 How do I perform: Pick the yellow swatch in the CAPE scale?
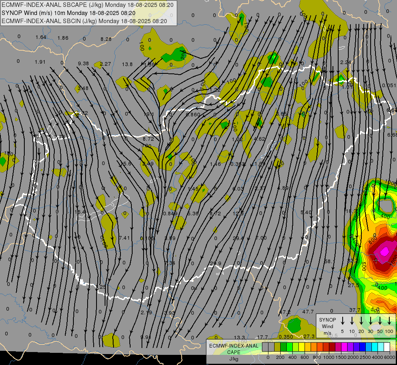click(302, 347)
